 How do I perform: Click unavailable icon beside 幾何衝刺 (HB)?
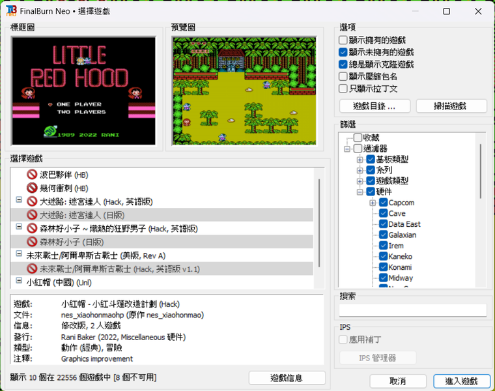pyautogui.click(x=32, y=188)
